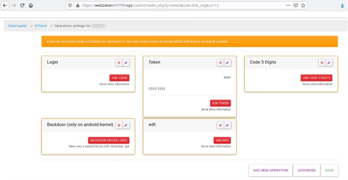Click Backdoor (only on android kernel) title
Image resolution: width=348 pixels, height=180 pixels.
coord(80,124)
